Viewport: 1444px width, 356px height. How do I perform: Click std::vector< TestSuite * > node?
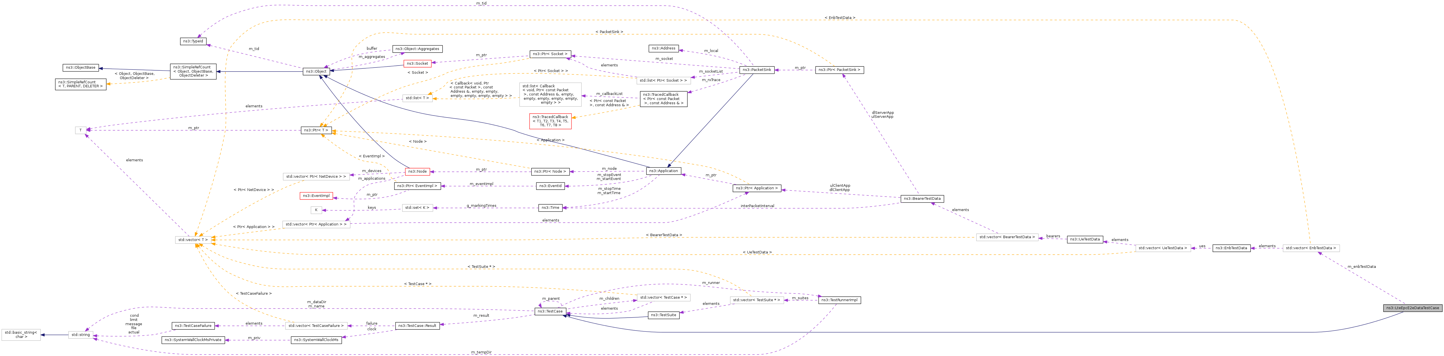coord(757,300)
